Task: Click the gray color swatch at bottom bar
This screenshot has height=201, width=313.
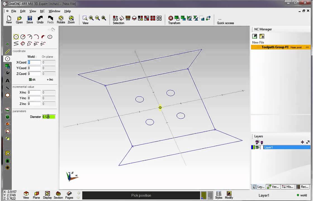Action: coord(210,195)
